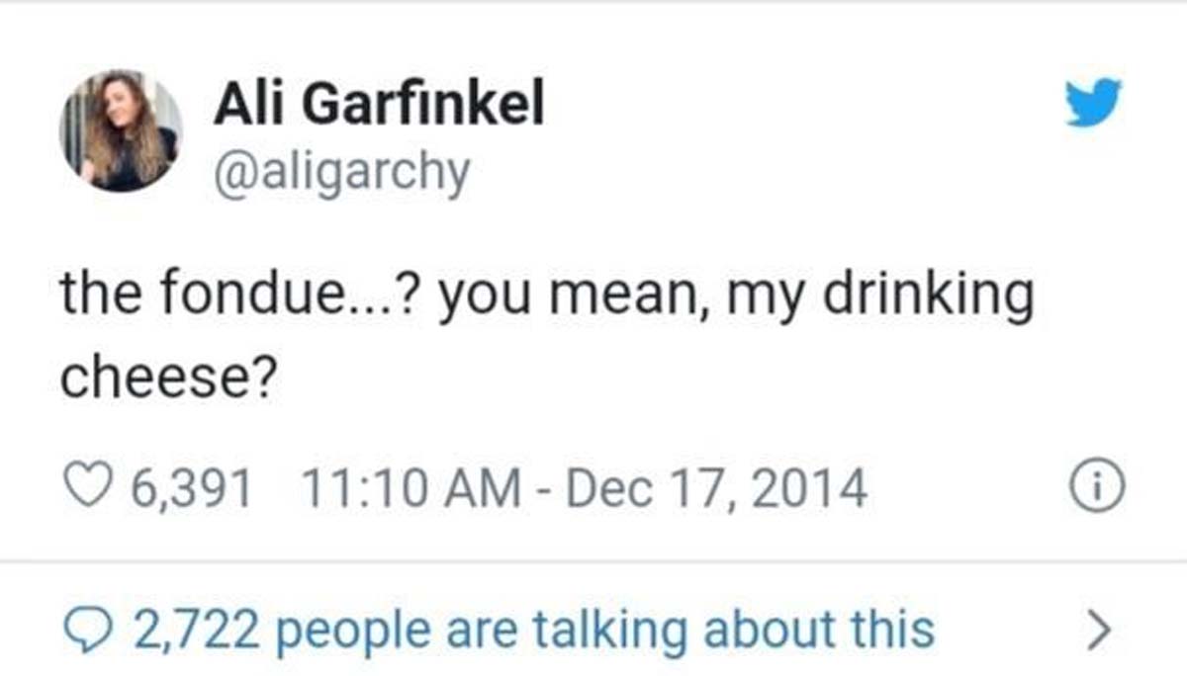Open Ali Garfinkel's profile photo

click(x=121, y=130)
